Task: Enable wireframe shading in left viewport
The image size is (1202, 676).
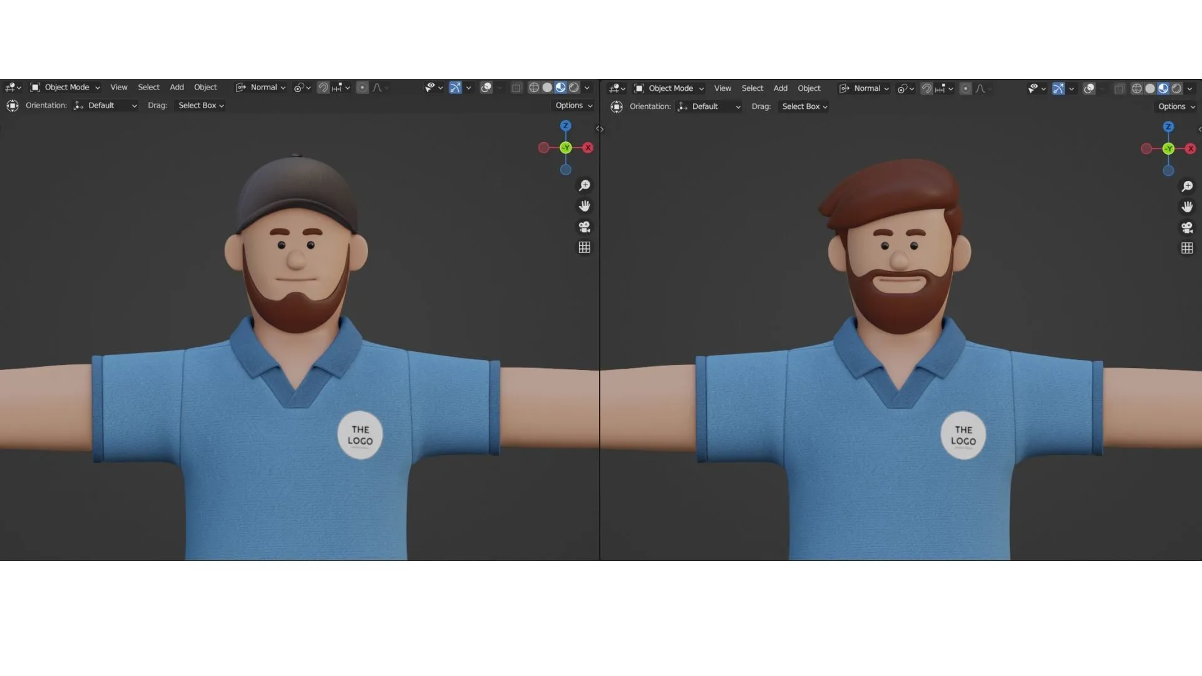Action: (534, 88)
